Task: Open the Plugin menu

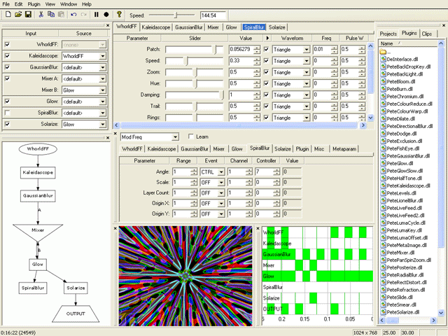Action: 33,4
